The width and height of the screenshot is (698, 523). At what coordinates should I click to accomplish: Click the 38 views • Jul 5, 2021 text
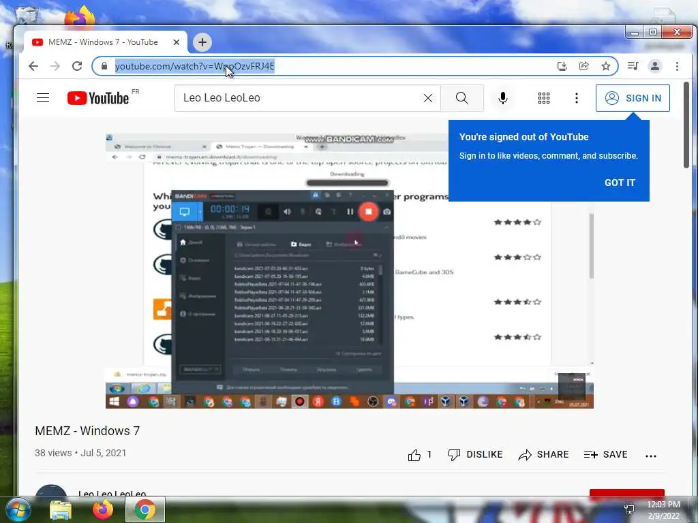(80, 453)
